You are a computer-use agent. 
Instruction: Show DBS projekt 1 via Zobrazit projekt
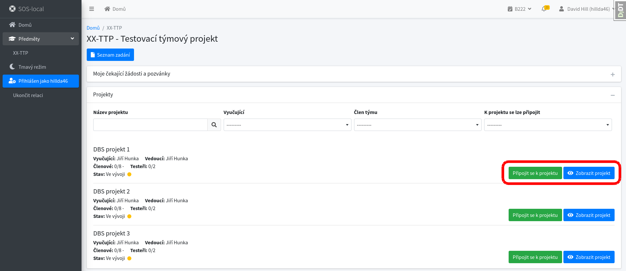[x=589, y=173]
